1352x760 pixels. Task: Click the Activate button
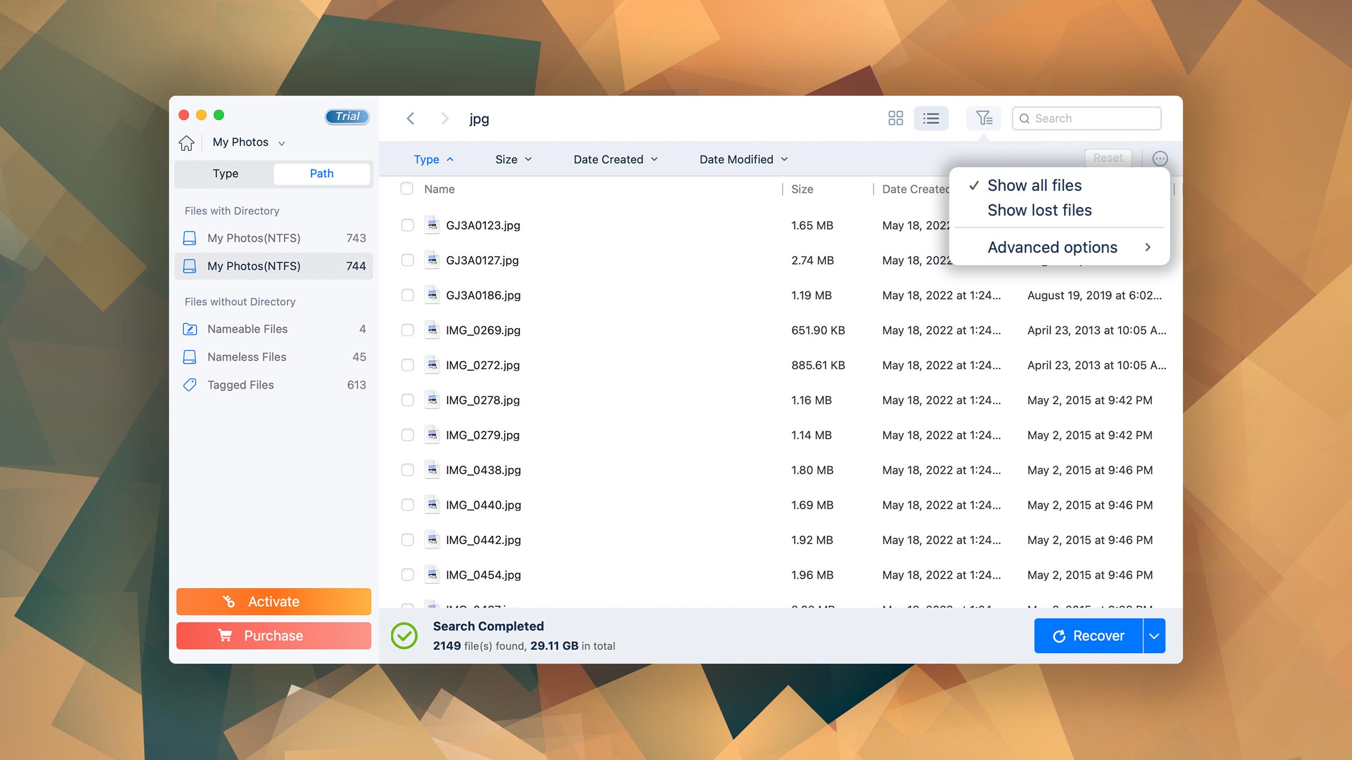pos(274,602)
